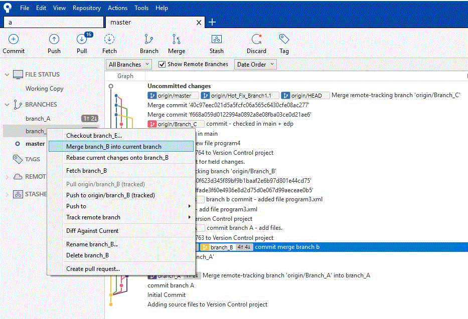This screenshot has width=468, height=319.
Task: Expand the Stashes section
Action: pos(7,194)
